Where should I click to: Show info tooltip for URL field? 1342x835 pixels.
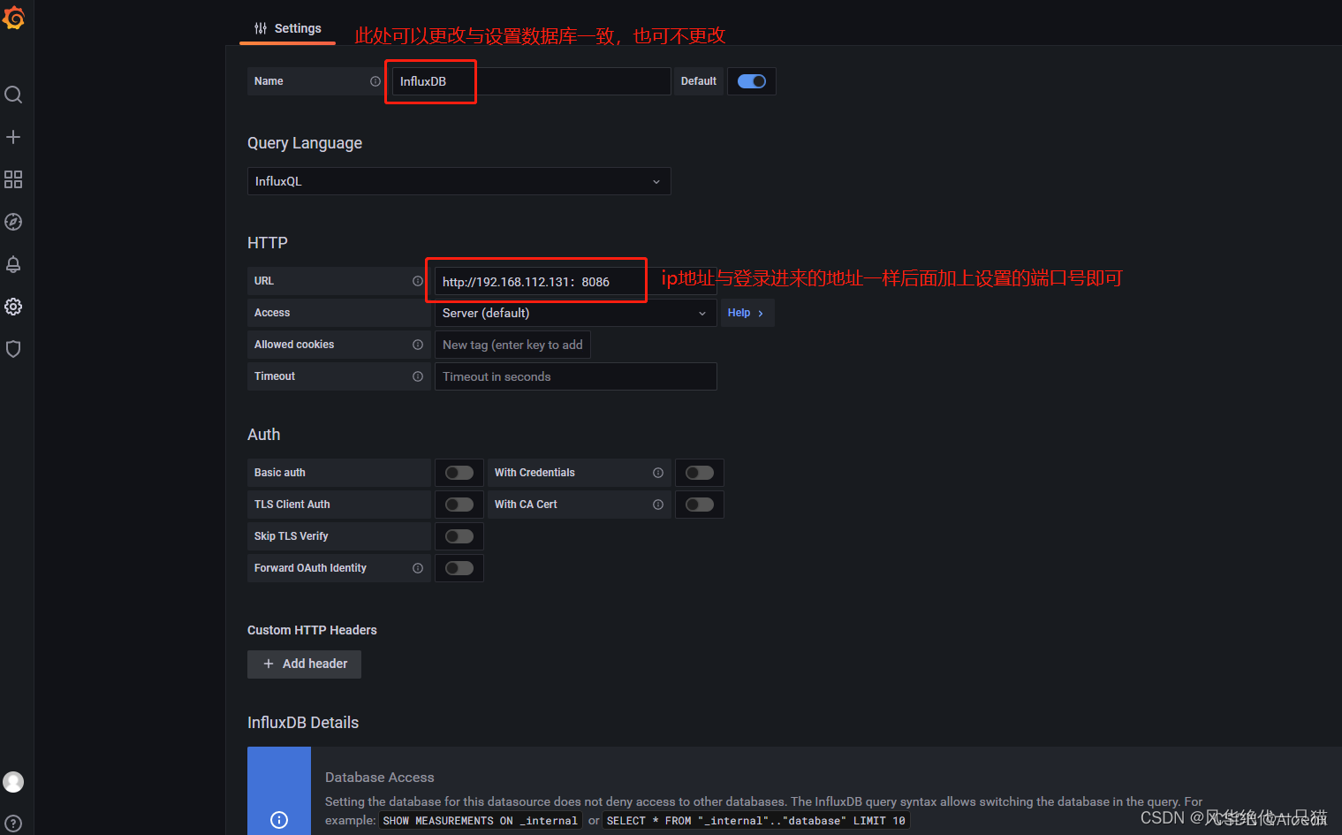[418, 281]
